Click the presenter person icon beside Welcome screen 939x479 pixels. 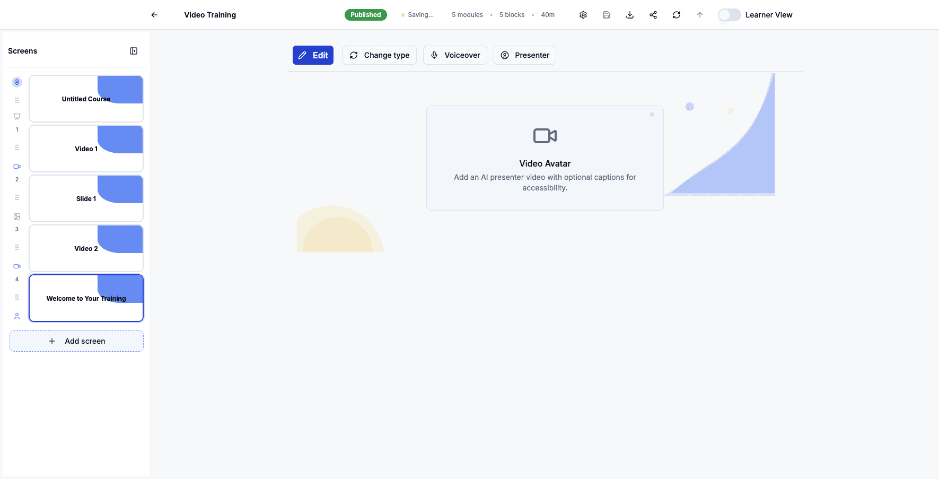click(x=16, y=316)
